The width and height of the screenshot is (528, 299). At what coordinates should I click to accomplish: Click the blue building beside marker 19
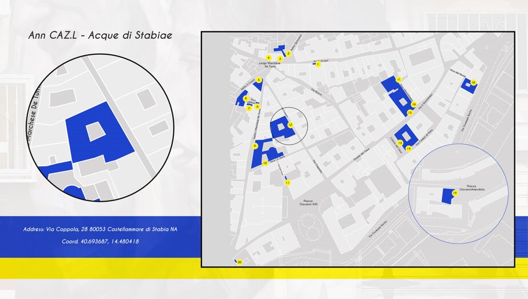click(447, 196)
